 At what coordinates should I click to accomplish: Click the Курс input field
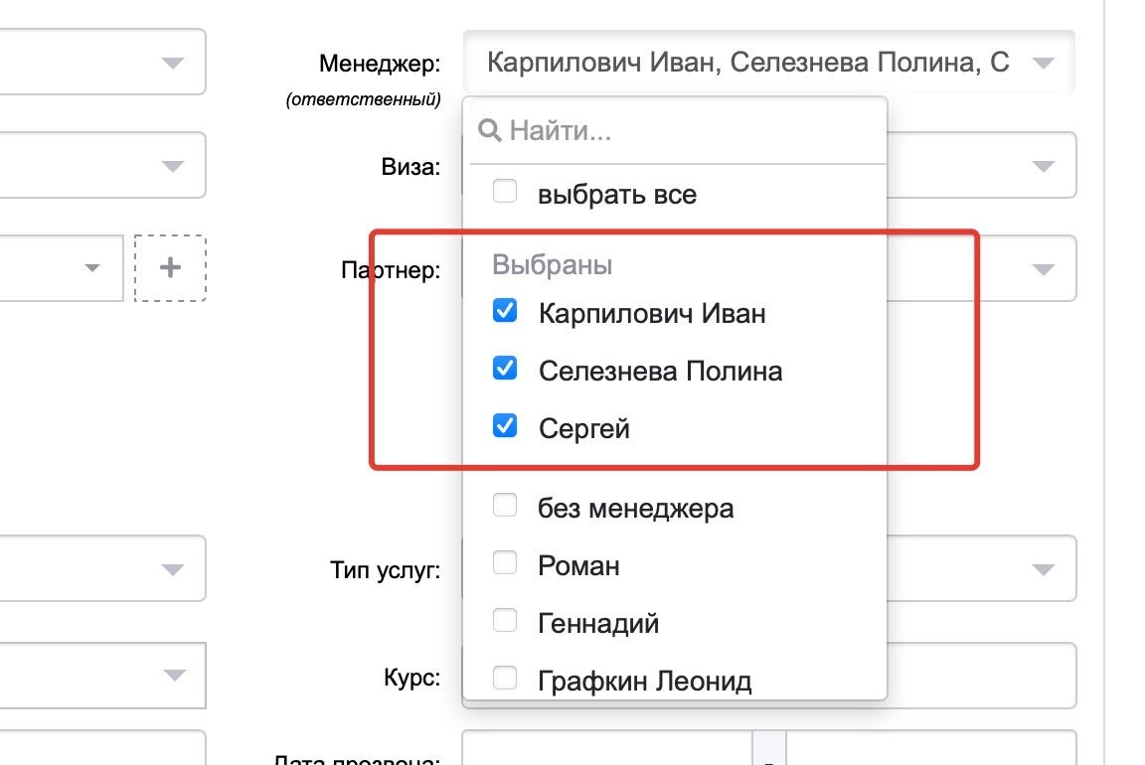(x=979, y=676)
